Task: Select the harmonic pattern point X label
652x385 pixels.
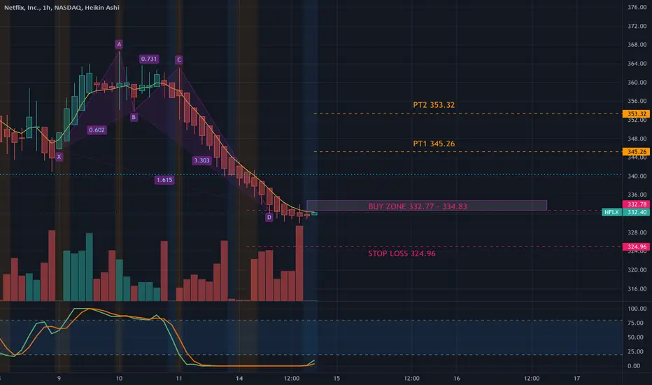Action: point(59,157)
